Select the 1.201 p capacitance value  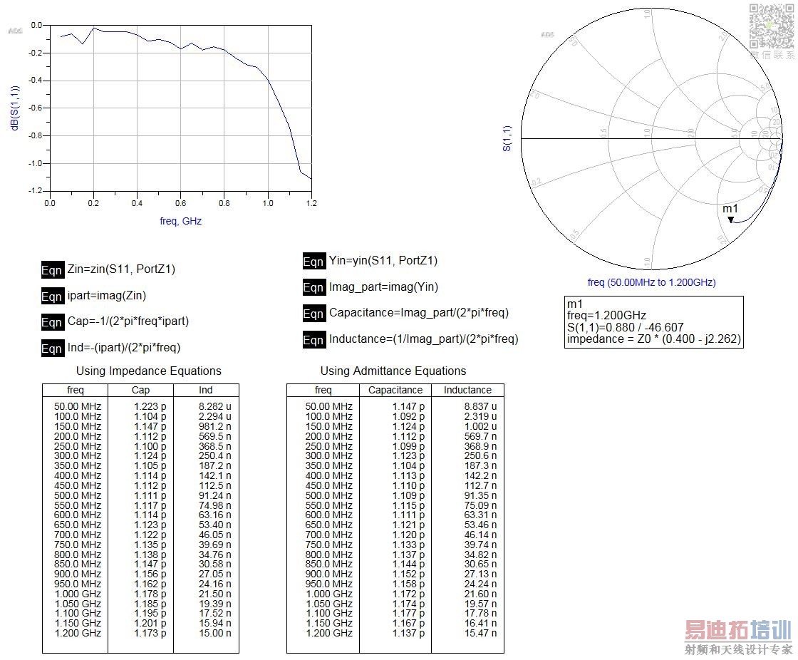coord(150,624)
